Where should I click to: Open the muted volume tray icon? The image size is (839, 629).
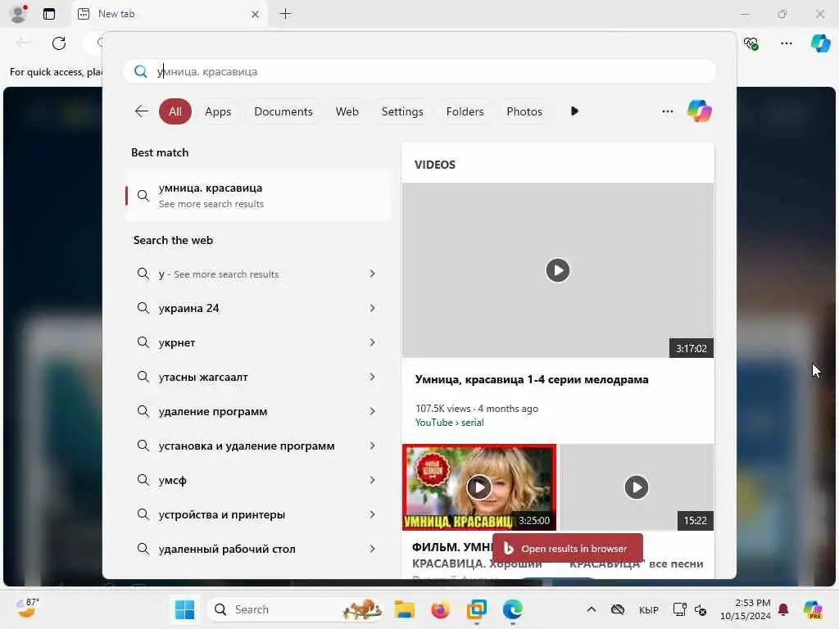(701, 609)
